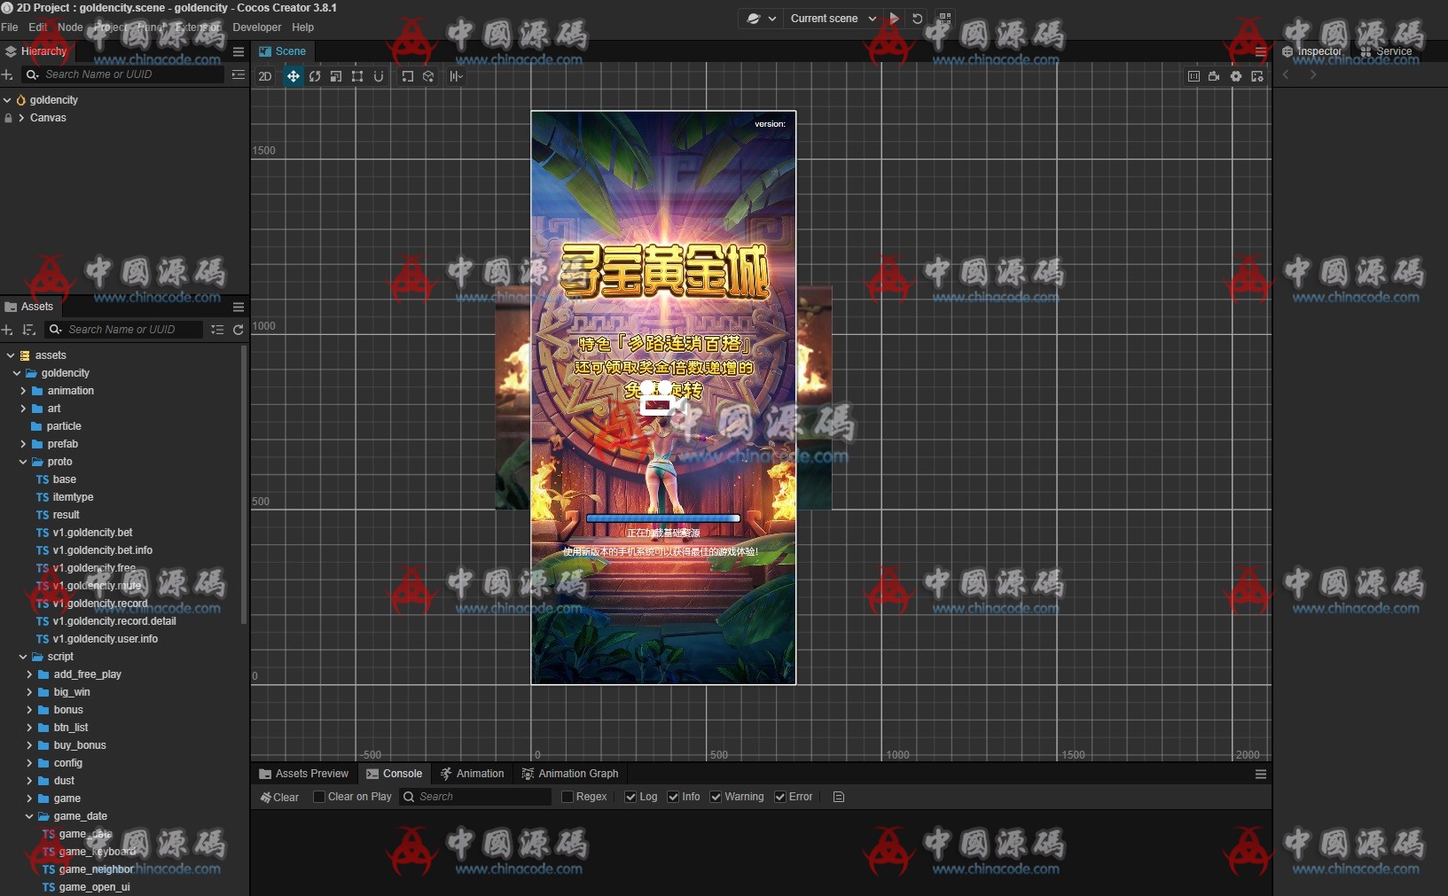Viewport: 1448px width, 896px height.
Task: Collapse the script folder
Action: tap(23, 657)
